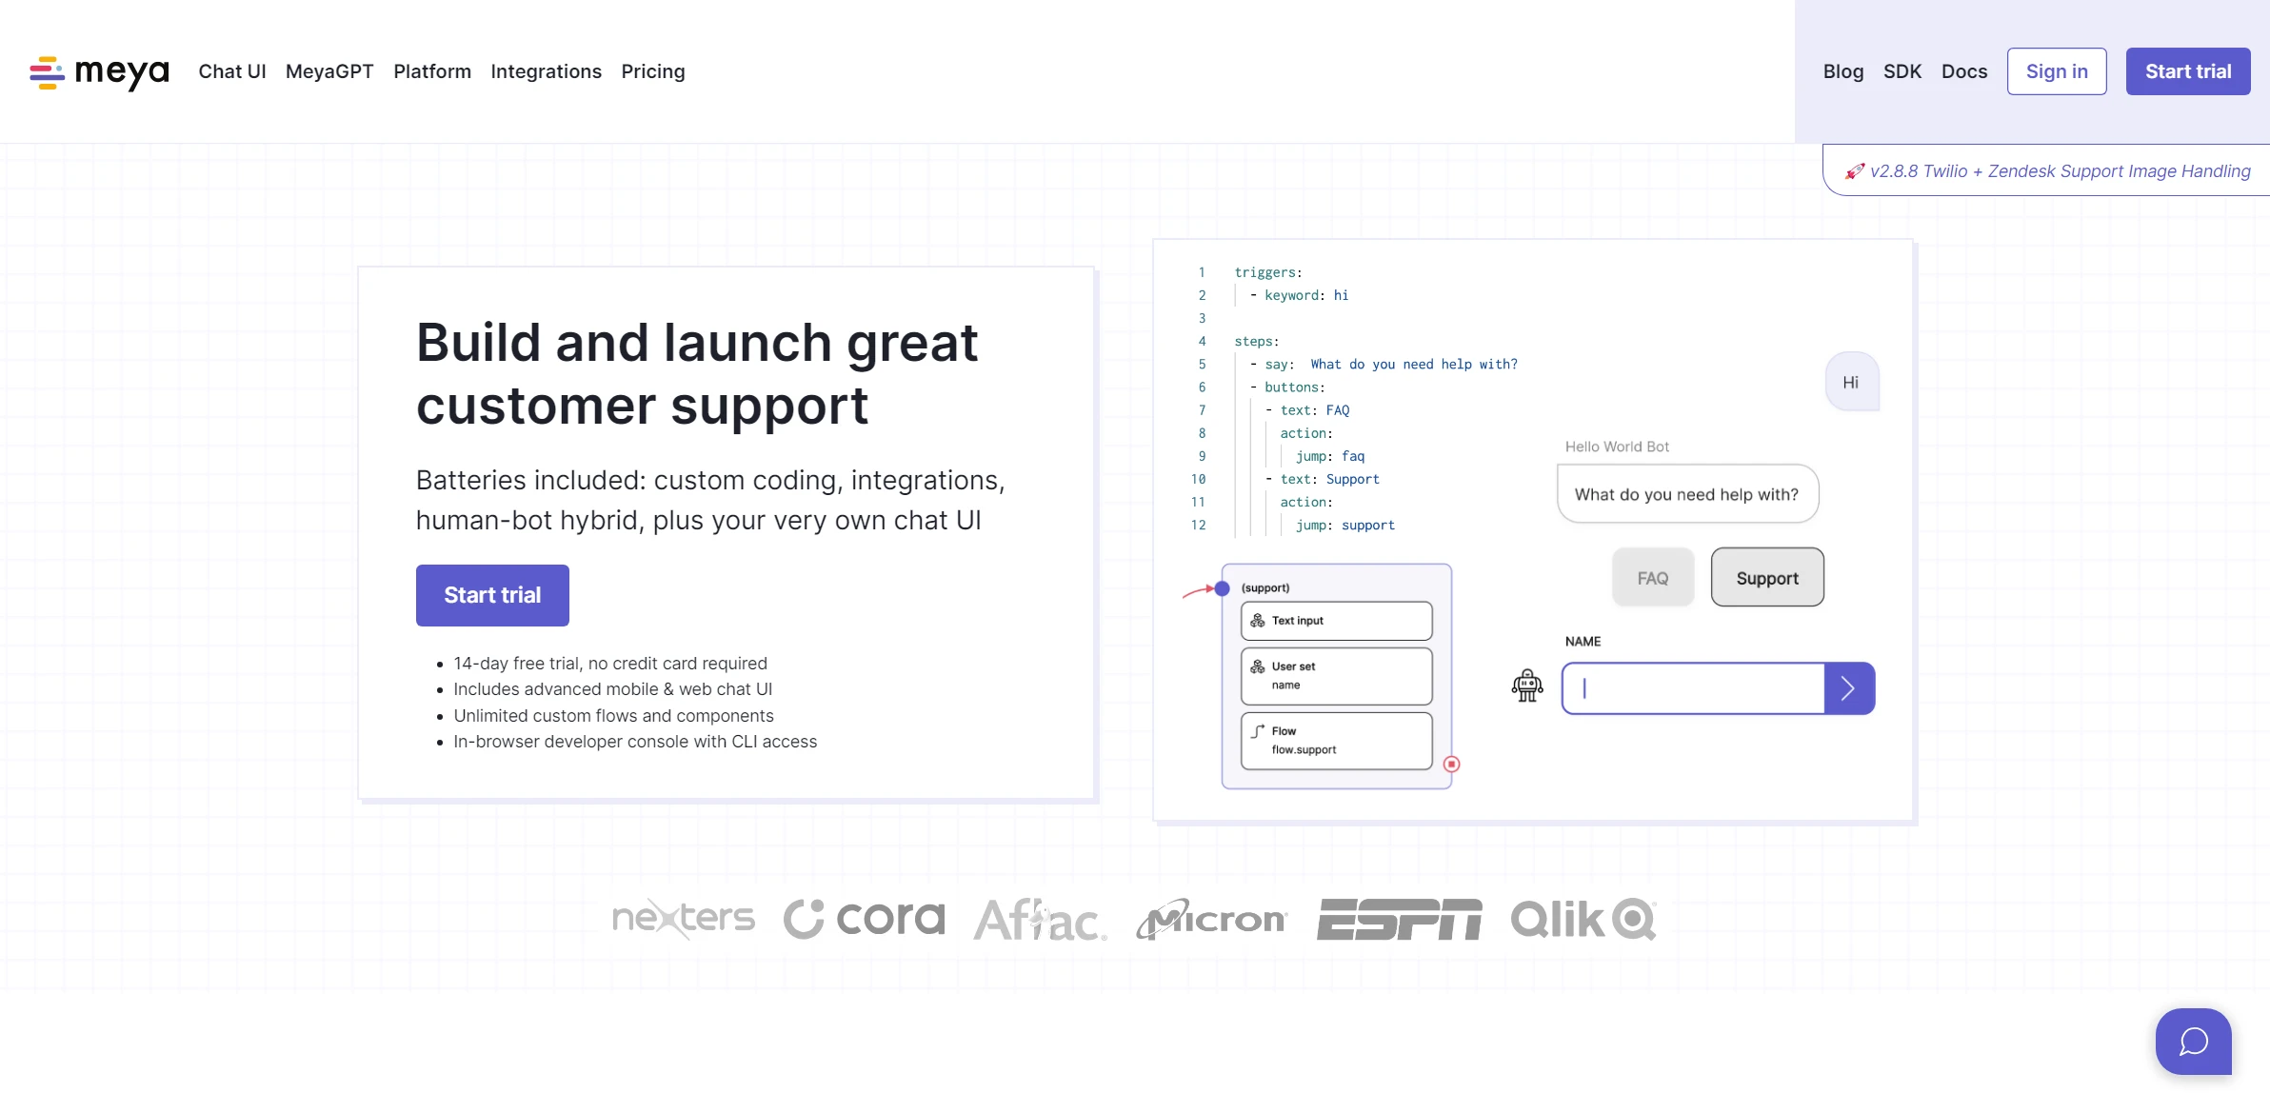
Task: Open the Pricing page
Action: point(653,71)
